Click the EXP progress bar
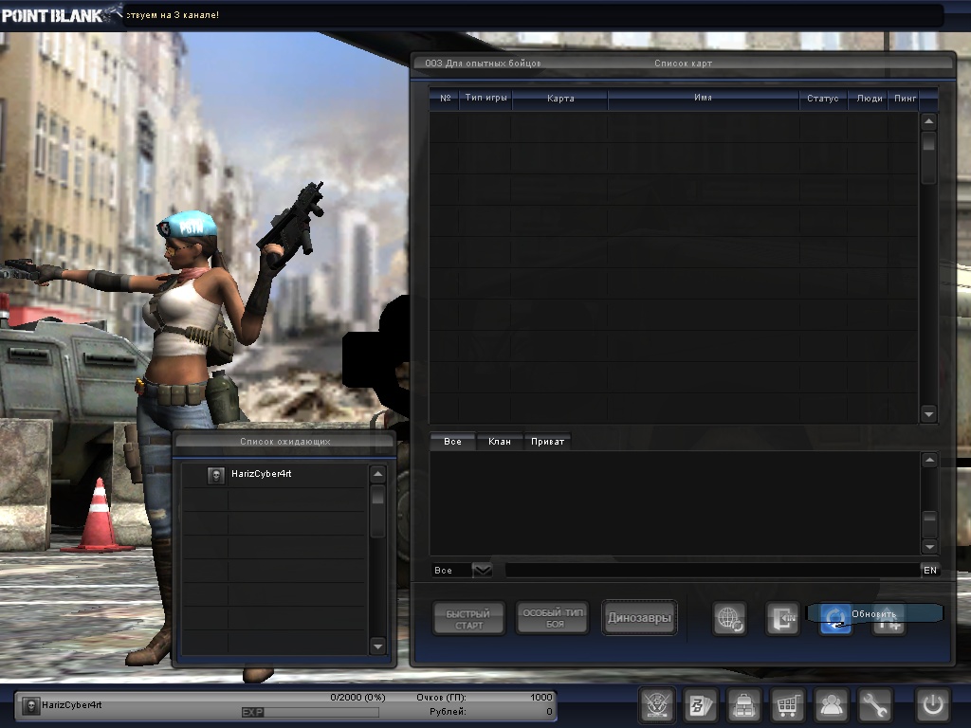The width and height of the screenshot is (971, 728). (310, 713)
